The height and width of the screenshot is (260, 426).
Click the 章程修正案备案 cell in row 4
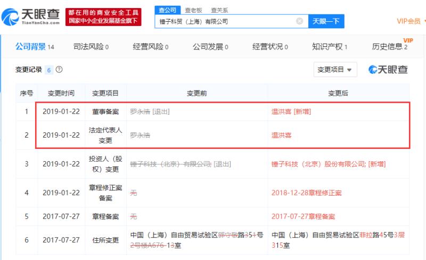coord(105,192)
